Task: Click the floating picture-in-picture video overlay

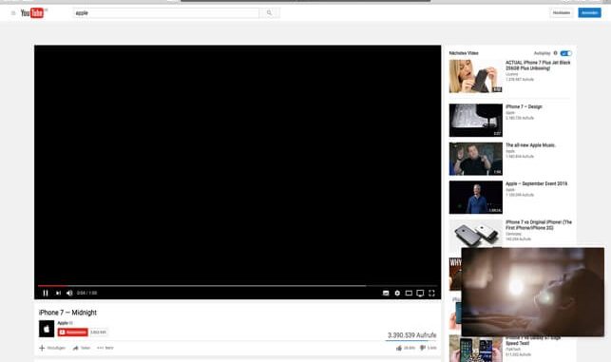Action: pyautogui.click(x=533, y=292)
